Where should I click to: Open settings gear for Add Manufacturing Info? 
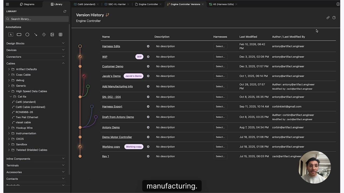pos(148,87)
